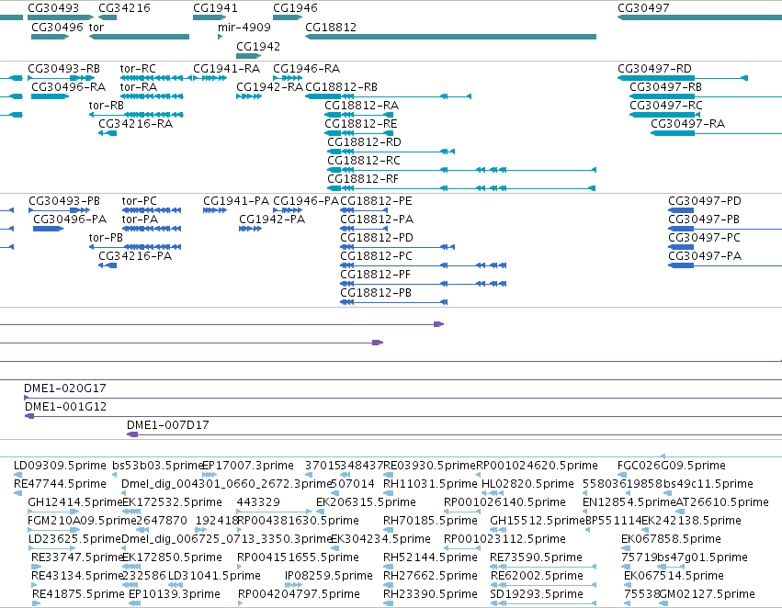Open transcript label CG18812-RA
This screenshot has height=608, width=782.
pos(361,106)
